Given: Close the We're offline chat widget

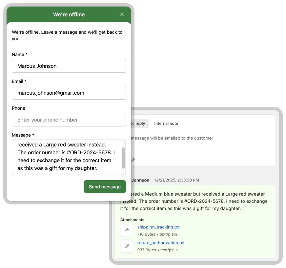Looking at the screenshot, I should pyautogui.click(x=122, y=14).
